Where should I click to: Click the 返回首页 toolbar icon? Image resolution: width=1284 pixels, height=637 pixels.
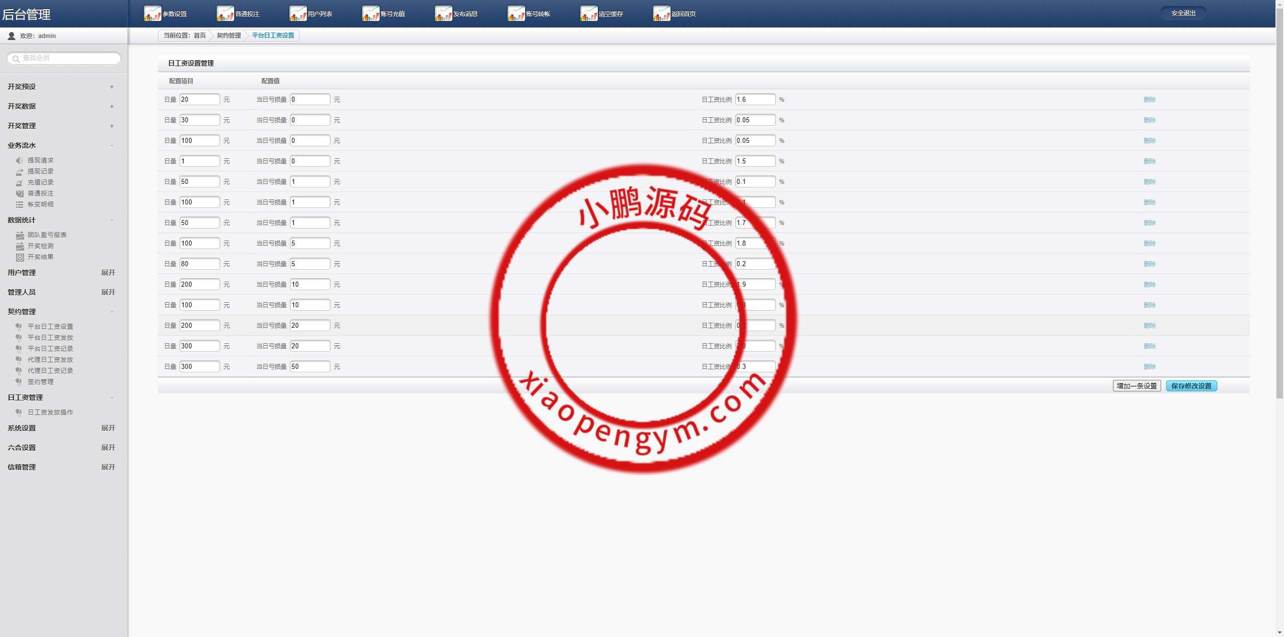pyautogui.click(x=662, y=14)
